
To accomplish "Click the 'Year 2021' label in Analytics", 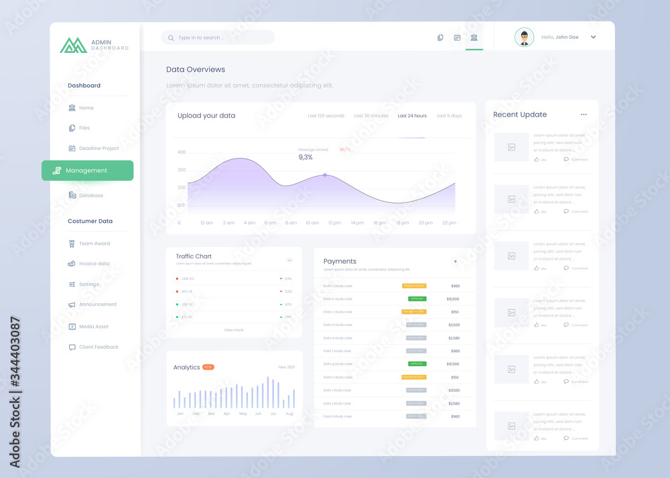I will click(286, 367).
